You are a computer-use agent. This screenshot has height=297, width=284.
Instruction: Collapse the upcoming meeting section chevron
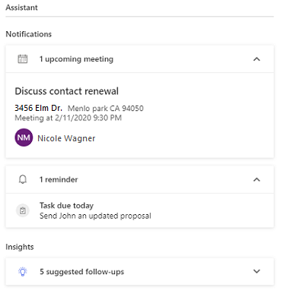(x=257, y=59)
